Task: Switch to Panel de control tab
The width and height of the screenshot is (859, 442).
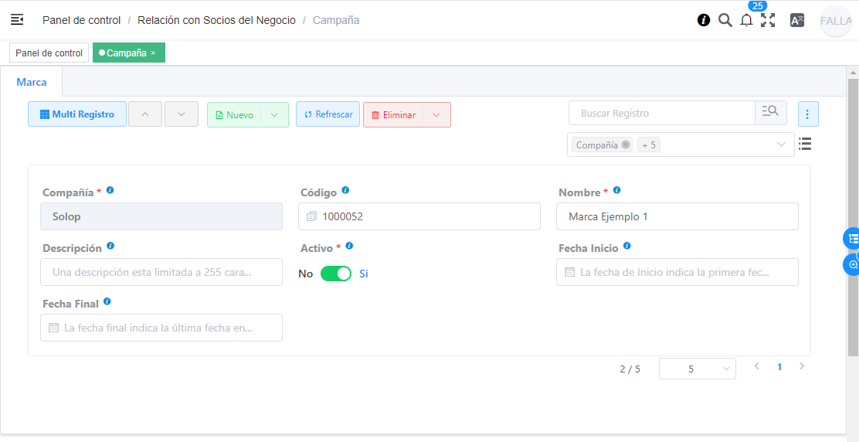Action: pyautogui.click(x=49, y=53)
